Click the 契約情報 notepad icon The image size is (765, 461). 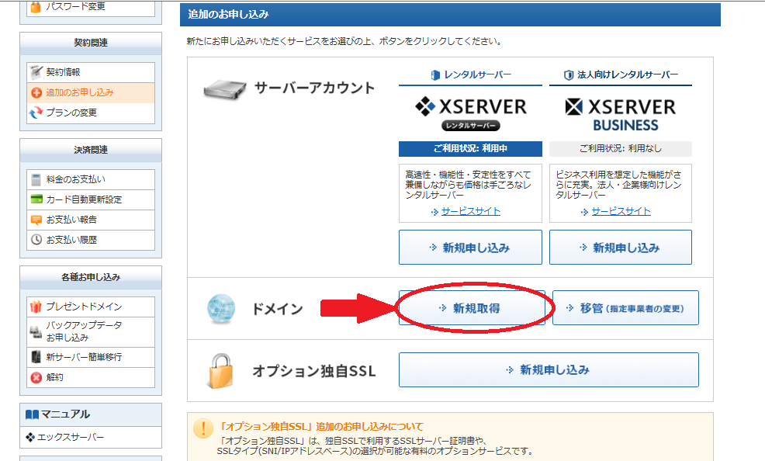(36, 72)
